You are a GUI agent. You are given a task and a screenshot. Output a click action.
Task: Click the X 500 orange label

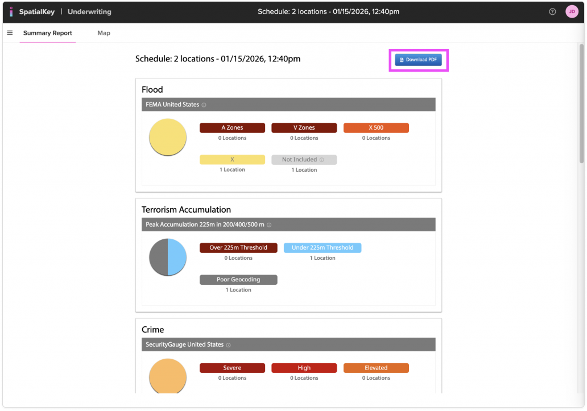coord(376,128)
